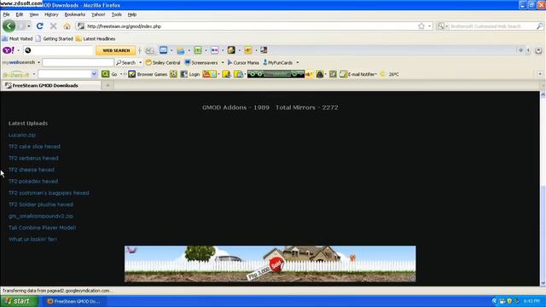
Task: Open the Tall Combine Player Model link
Action: (42, 228)
